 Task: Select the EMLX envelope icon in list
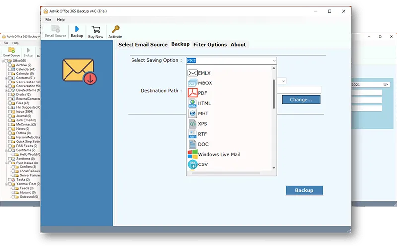tap(192, 73)
